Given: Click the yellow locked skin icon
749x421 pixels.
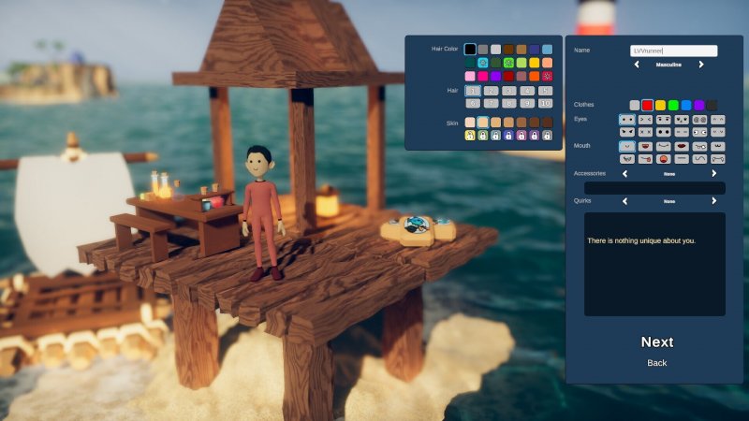Looking at the screenshot, I should tap(470, 135).
